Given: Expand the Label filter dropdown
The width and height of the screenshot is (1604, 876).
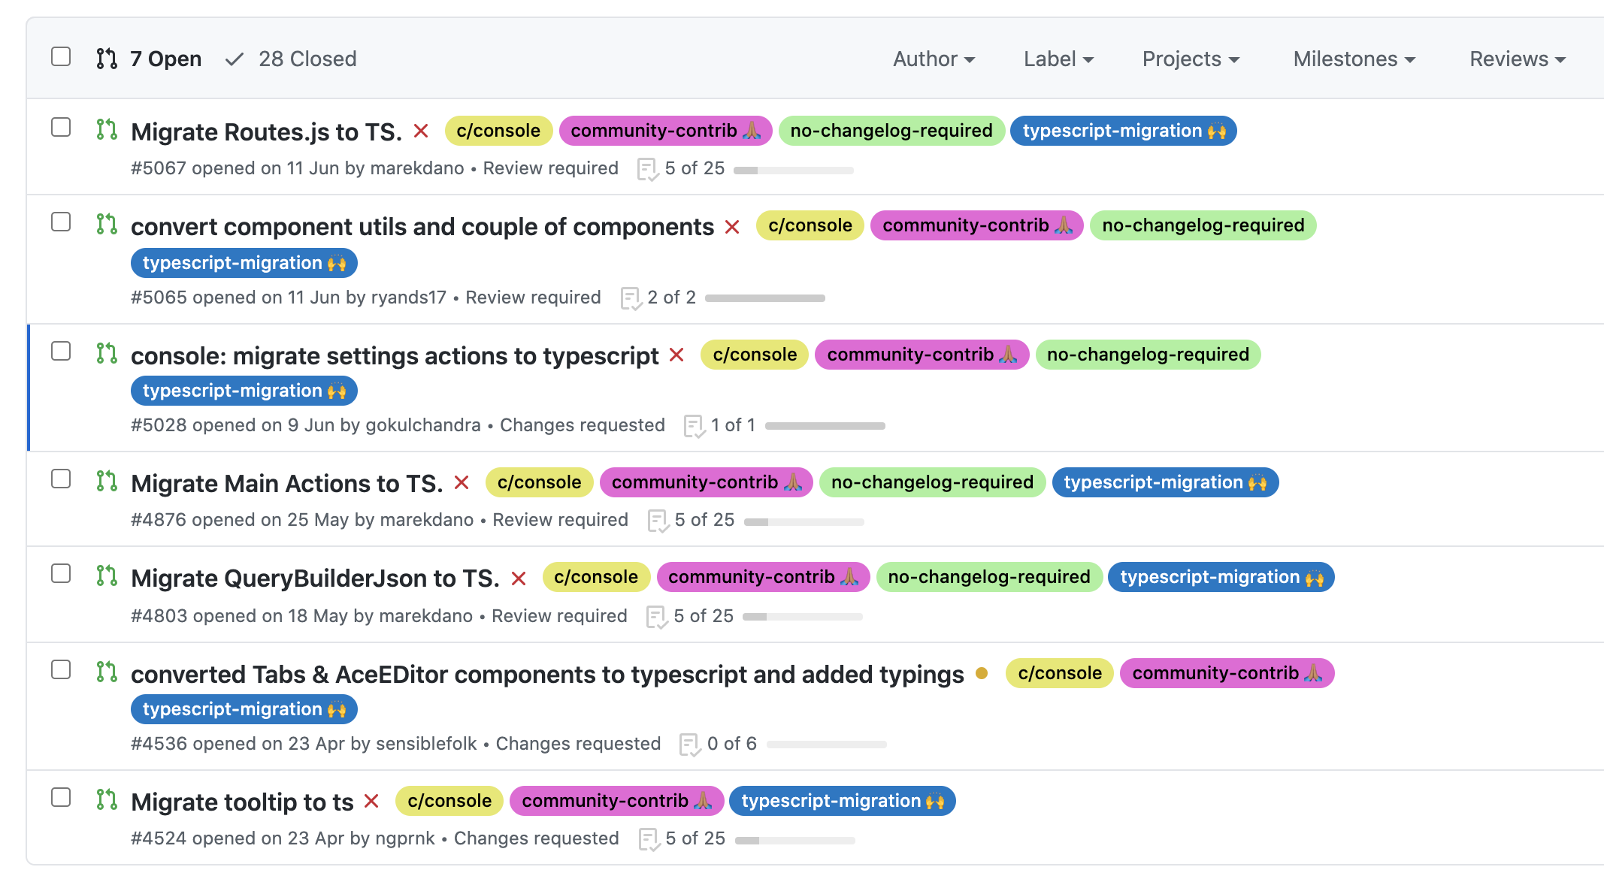Looking at the screenshot, I should click(x=1058, y=59).
